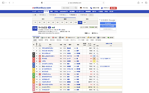
Task: Toggle the Safari sidebar icon
Action: coord(3,3)
